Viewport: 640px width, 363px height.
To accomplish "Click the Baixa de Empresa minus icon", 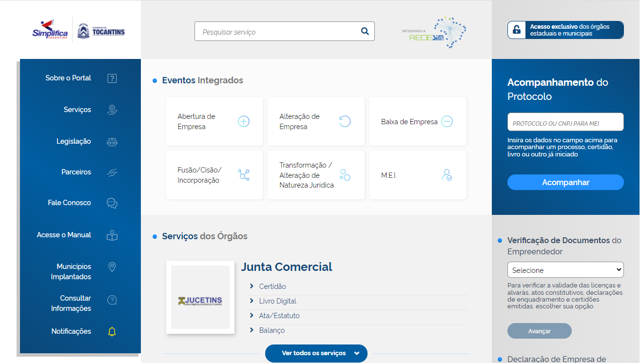I will 447,121.
